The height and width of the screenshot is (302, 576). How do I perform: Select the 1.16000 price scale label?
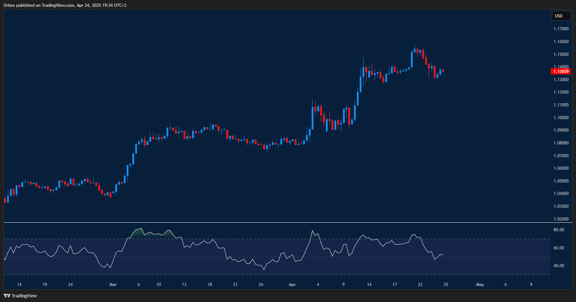(x=561, y=42)
